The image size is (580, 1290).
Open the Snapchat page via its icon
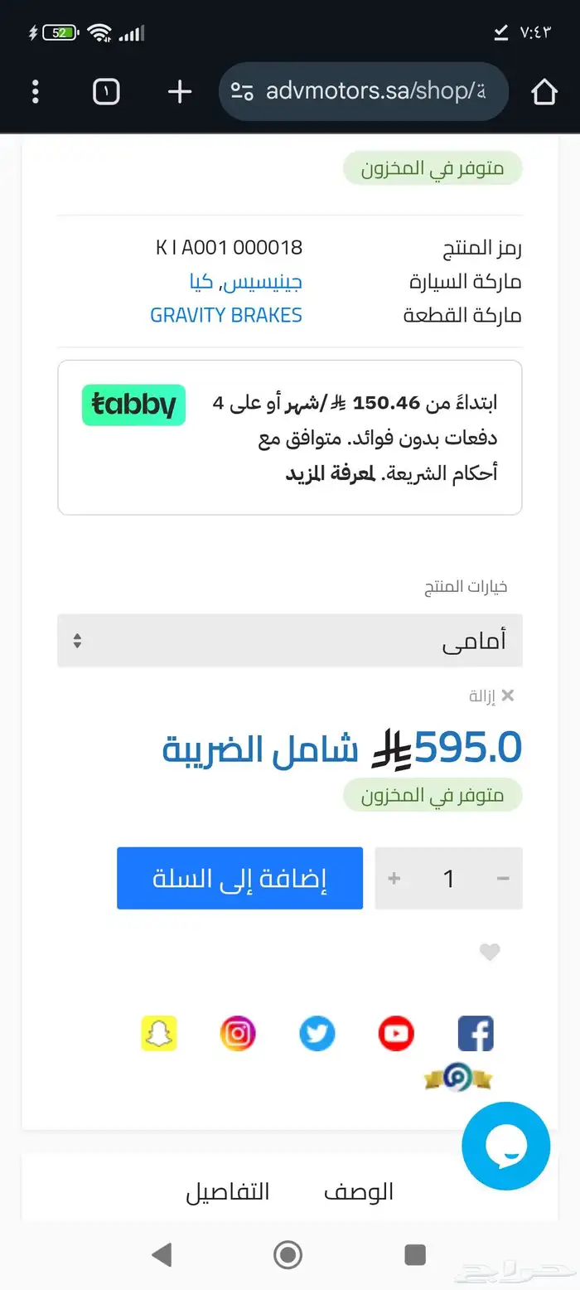point(159,1033)
